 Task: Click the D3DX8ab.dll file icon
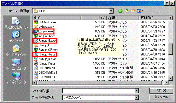tap(36, 68)
